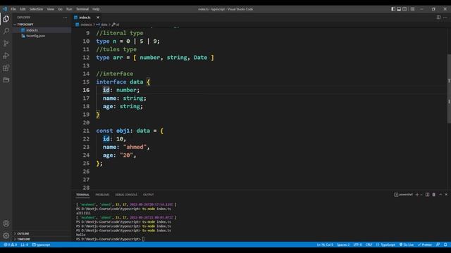Switch to the PROBLEMS panel tab
The width and height of the screenshot is (451, 253).
point(102,195)
